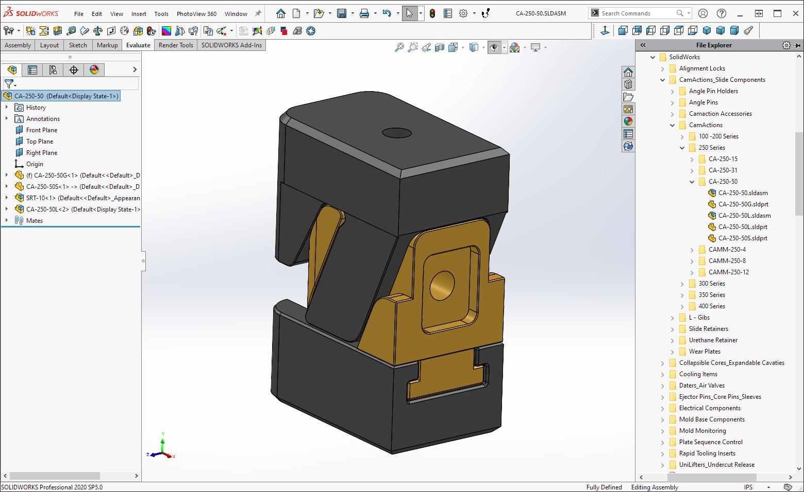
Task: Collapse the 250 Series folder
Action: tap(682, 148)
